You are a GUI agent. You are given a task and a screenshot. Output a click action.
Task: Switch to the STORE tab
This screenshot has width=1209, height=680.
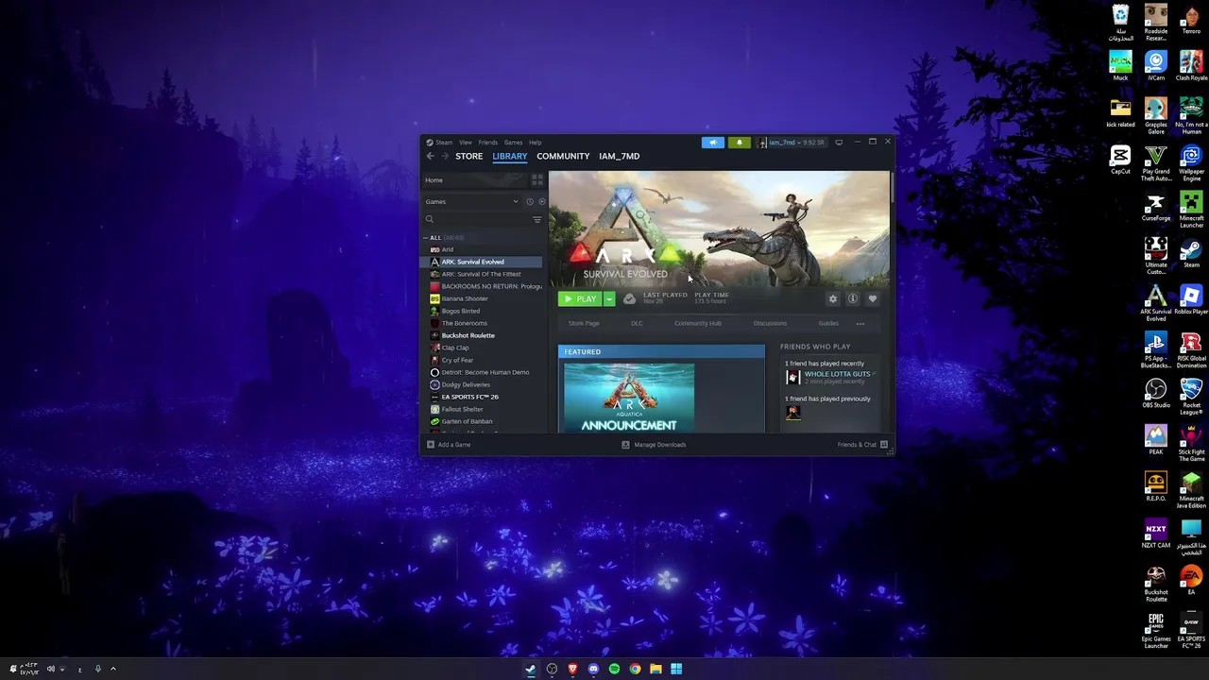pyautogui.click(x=468, y=156)
